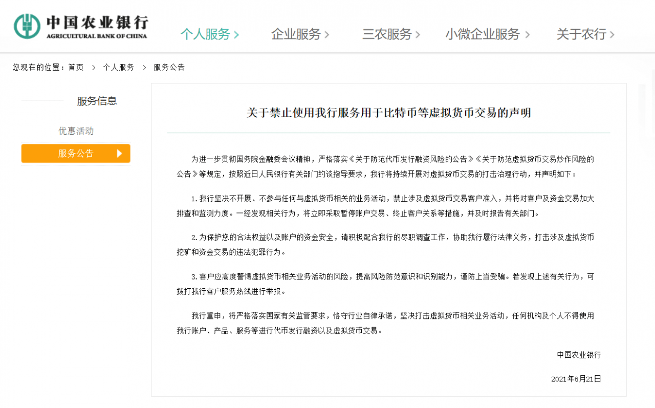This screenshot has width=655, height=408.
Task: Click the 服务信息 sidebar heading
Action: tap(98, 101)
